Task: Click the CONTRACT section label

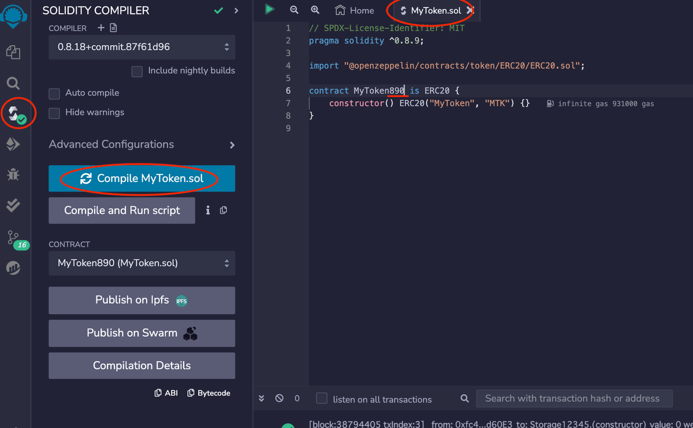Action: click(69, 244)
